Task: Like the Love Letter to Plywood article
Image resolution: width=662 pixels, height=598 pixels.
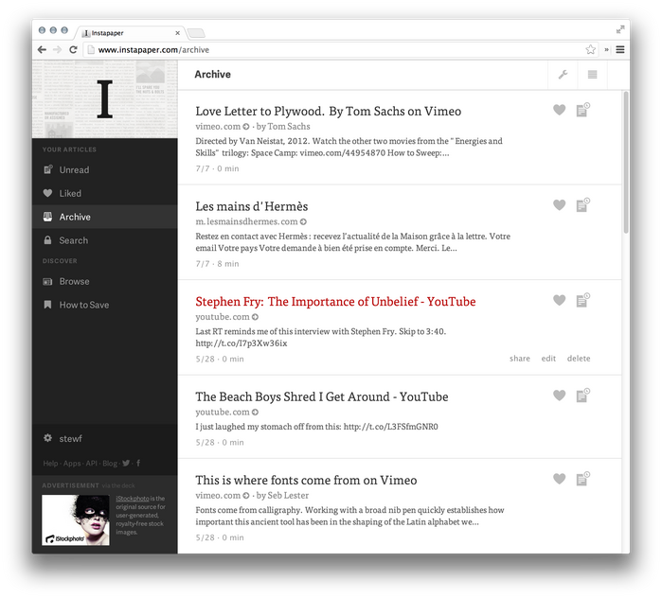Action: click(559, 110)
